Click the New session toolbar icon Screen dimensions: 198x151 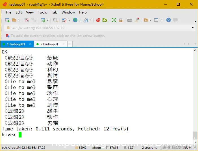[7, 20]
